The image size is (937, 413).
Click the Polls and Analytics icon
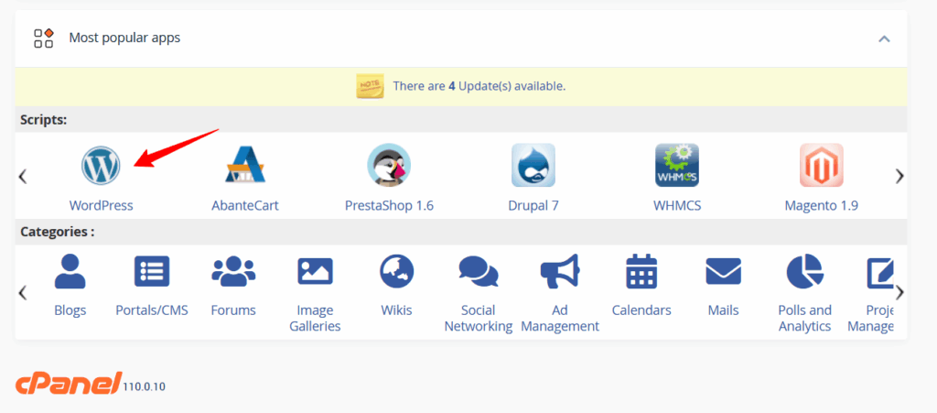pos(804,272)
